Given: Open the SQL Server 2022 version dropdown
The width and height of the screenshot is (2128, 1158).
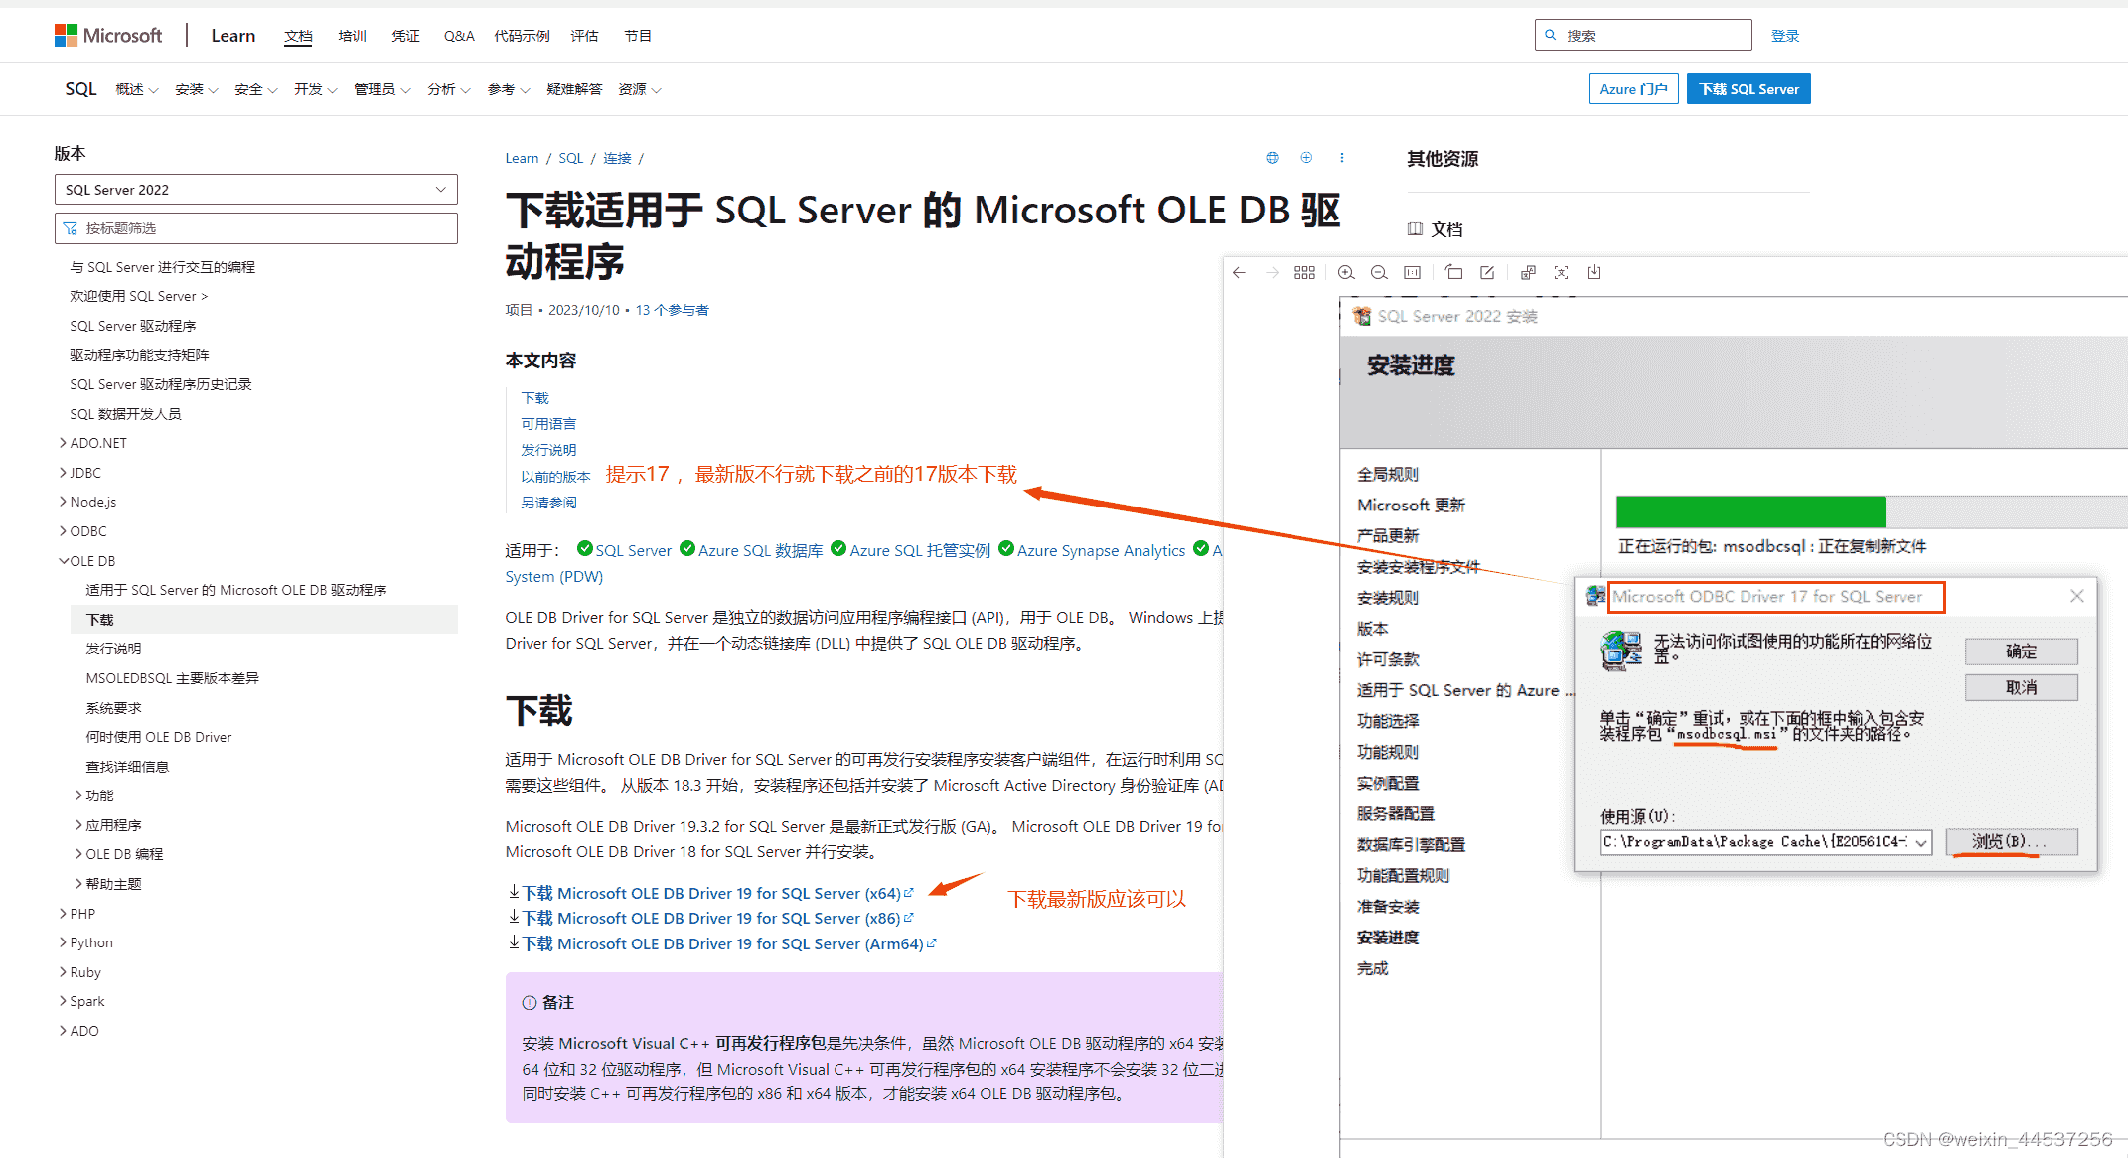Looking at the screenshot, I should (255, 190).
